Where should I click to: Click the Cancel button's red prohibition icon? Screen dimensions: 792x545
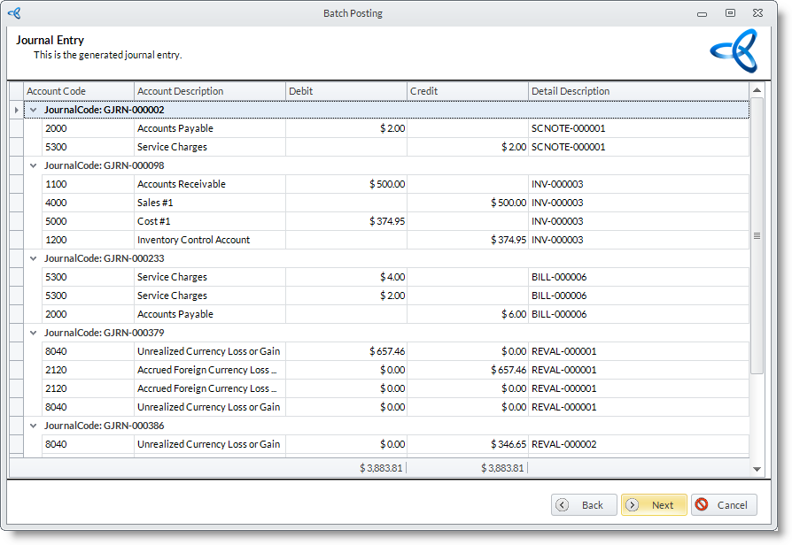702,505
